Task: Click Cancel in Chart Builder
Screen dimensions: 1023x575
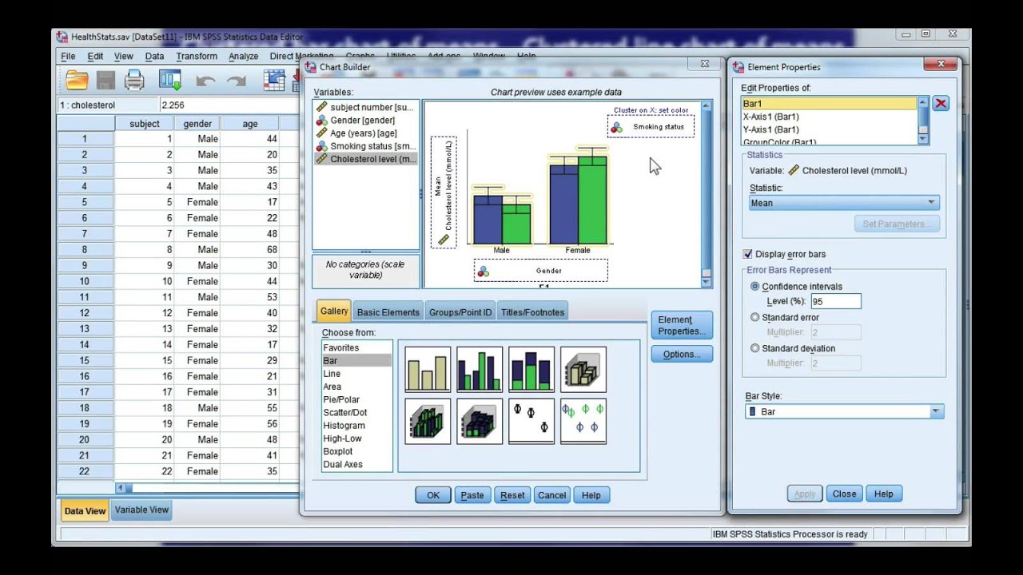Action: coord(551,495)
